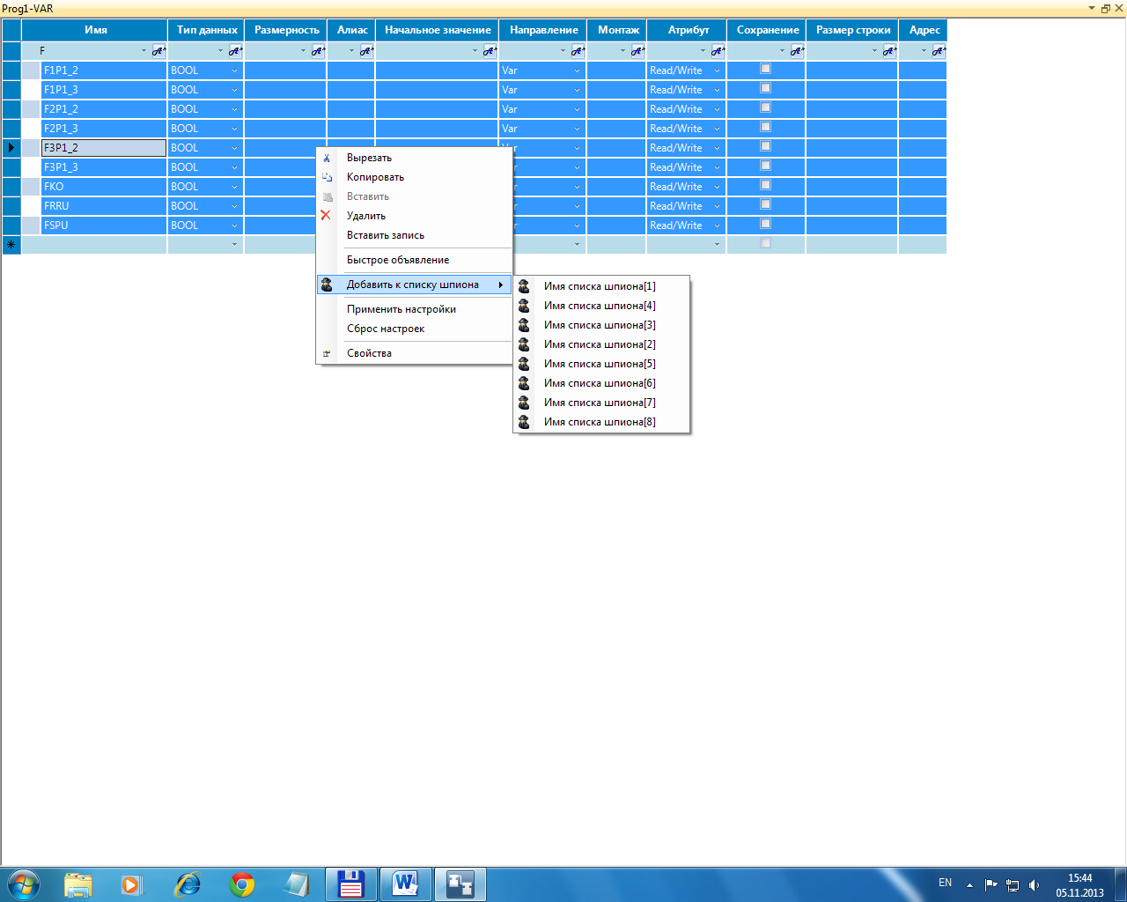Image resolution: width=1127 pixels, height=902 pixels.
Task: Click the Properties icon beside Свойства
Action: coord(327,353)
